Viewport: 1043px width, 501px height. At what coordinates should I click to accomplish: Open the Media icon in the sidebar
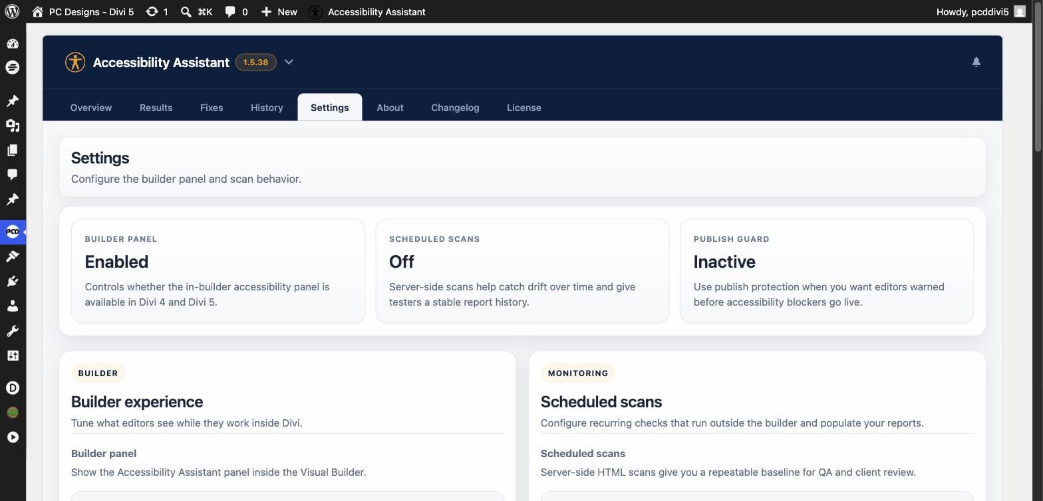(13, 125)
